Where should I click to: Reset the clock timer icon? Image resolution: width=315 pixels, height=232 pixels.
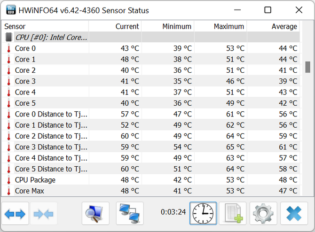[203, 214]
